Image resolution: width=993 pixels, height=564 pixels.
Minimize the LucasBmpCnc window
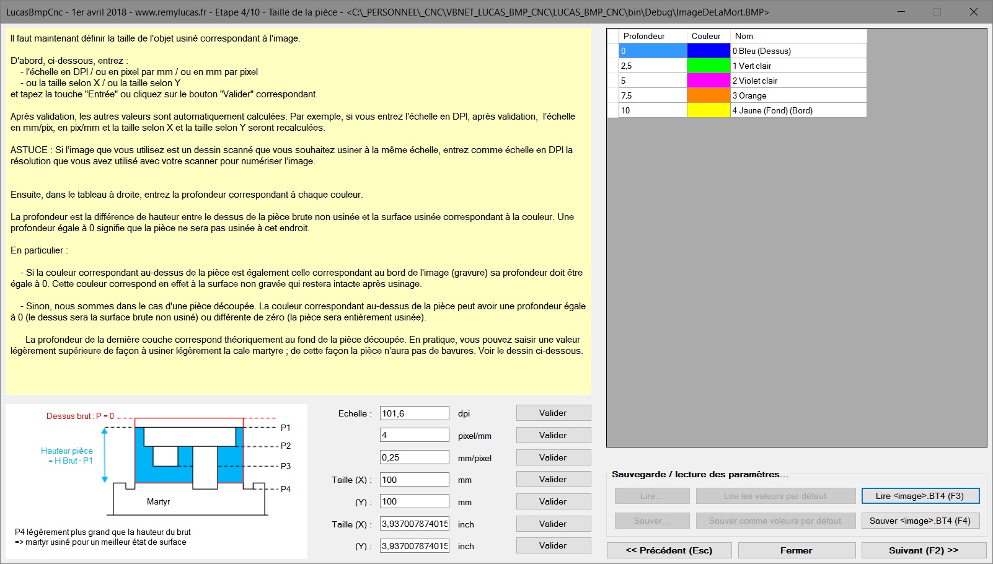[902, 12]
